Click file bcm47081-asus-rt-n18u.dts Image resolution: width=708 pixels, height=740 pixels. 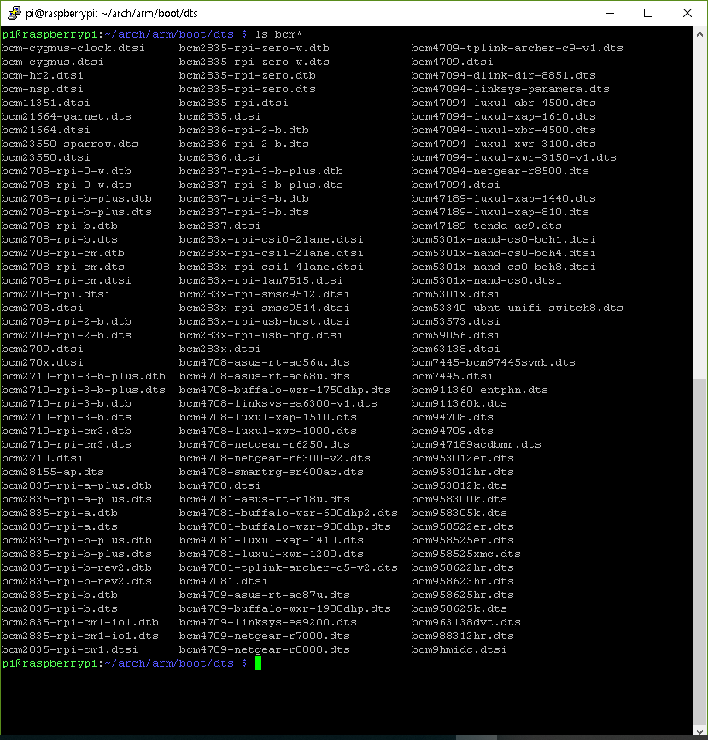(x=265, y=500)
